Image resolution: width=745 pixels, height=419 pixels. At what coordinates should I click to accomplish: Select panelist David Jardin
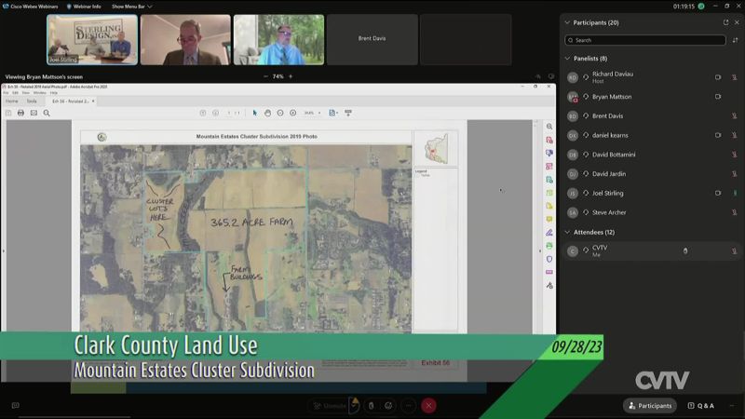click(651, 174)
